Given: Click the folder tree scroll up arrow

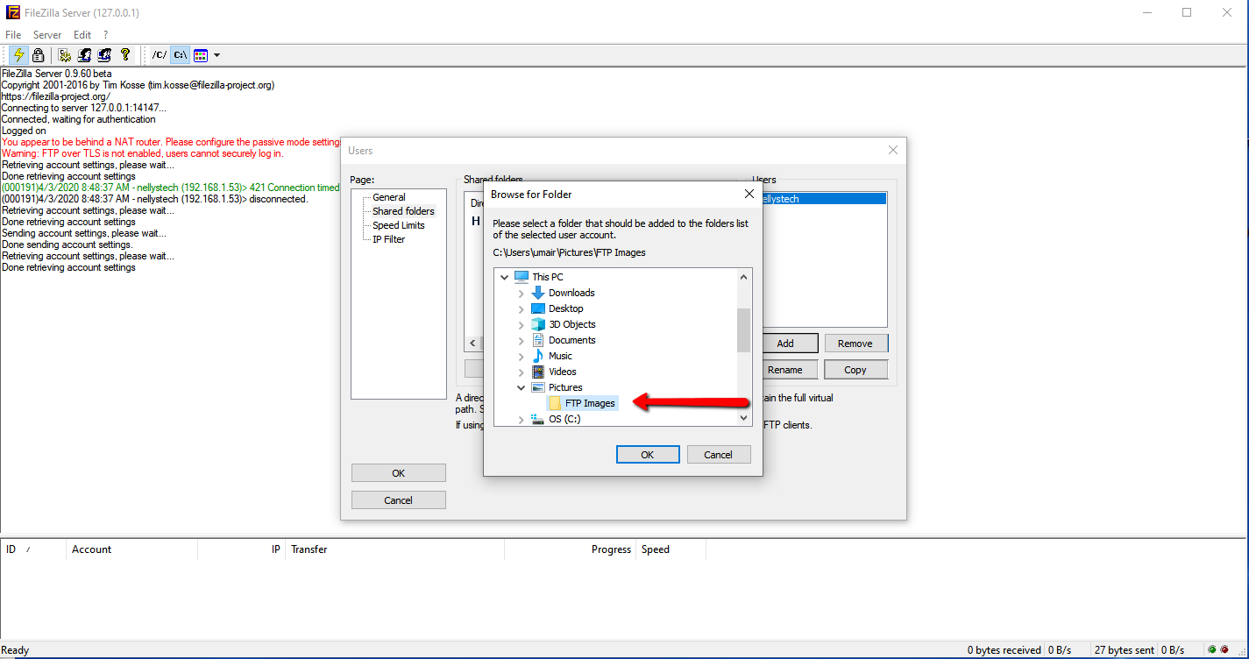Looking at the screenshot, I should click(744, 277).
